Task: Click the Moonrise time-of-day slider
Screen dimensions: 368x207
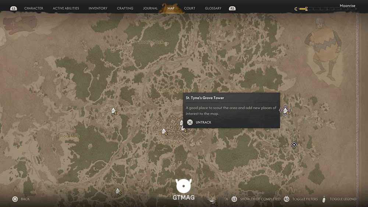Action: click(x=326, y=9)
